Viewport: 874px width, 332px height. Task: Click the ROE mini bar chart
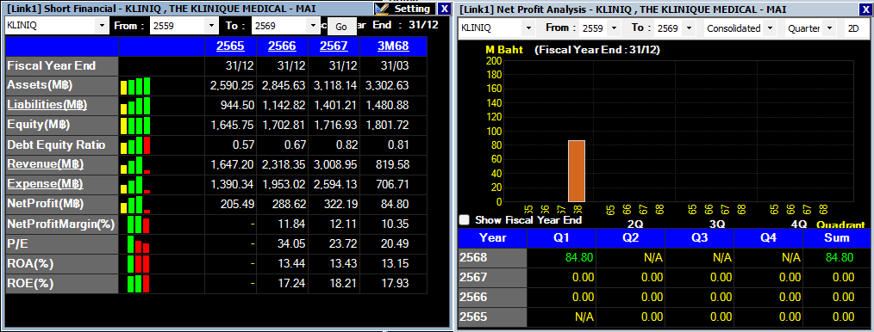click(138, 284)
